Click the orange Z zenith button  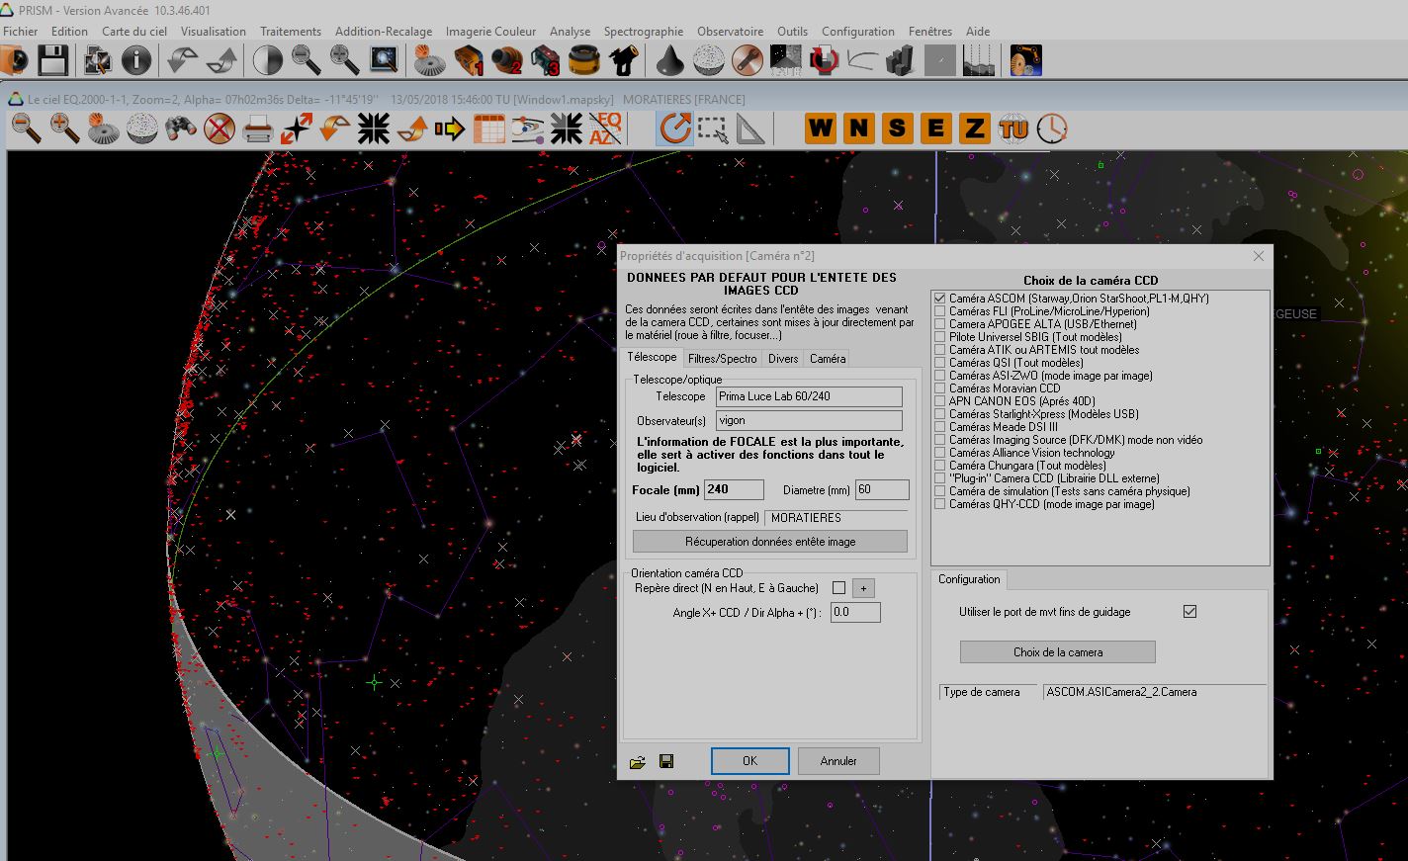pyautogui.click(x=974, y=129)
